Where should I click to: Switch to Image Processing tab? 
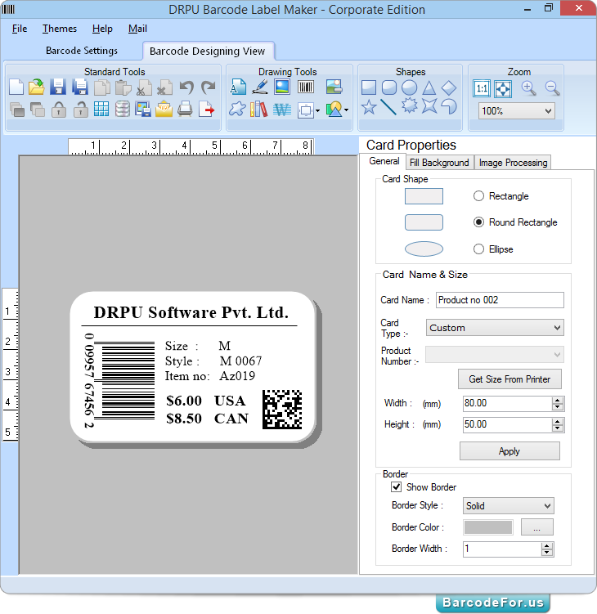(x=513, y=163)
